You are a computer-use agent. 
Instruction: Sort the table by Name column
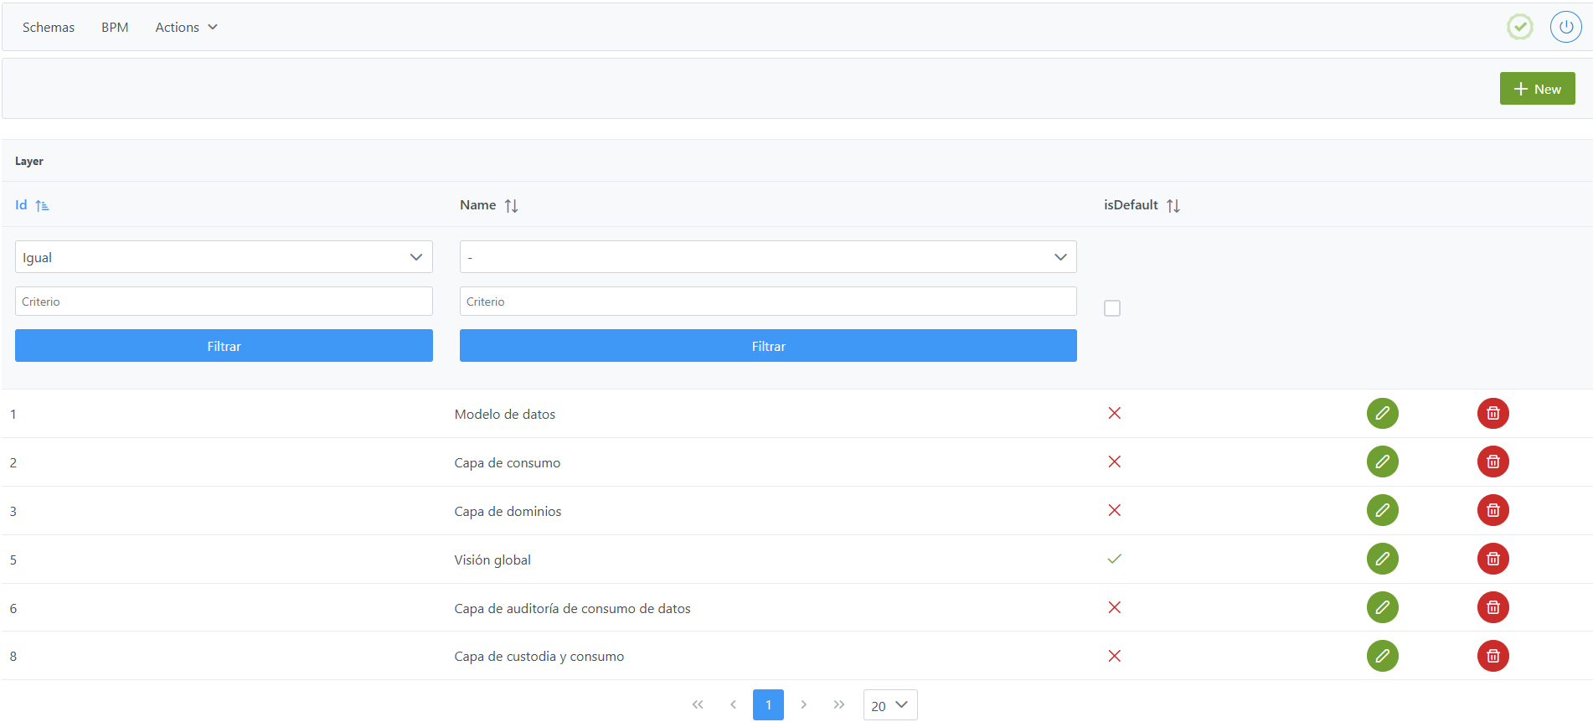pyautogui.click(x=511, y=206)
